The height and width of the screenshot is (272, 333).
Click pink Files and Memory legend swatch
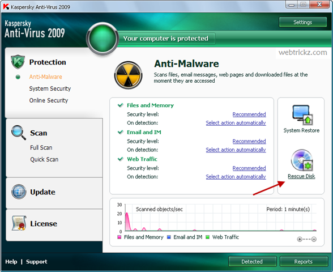[119, 237]
